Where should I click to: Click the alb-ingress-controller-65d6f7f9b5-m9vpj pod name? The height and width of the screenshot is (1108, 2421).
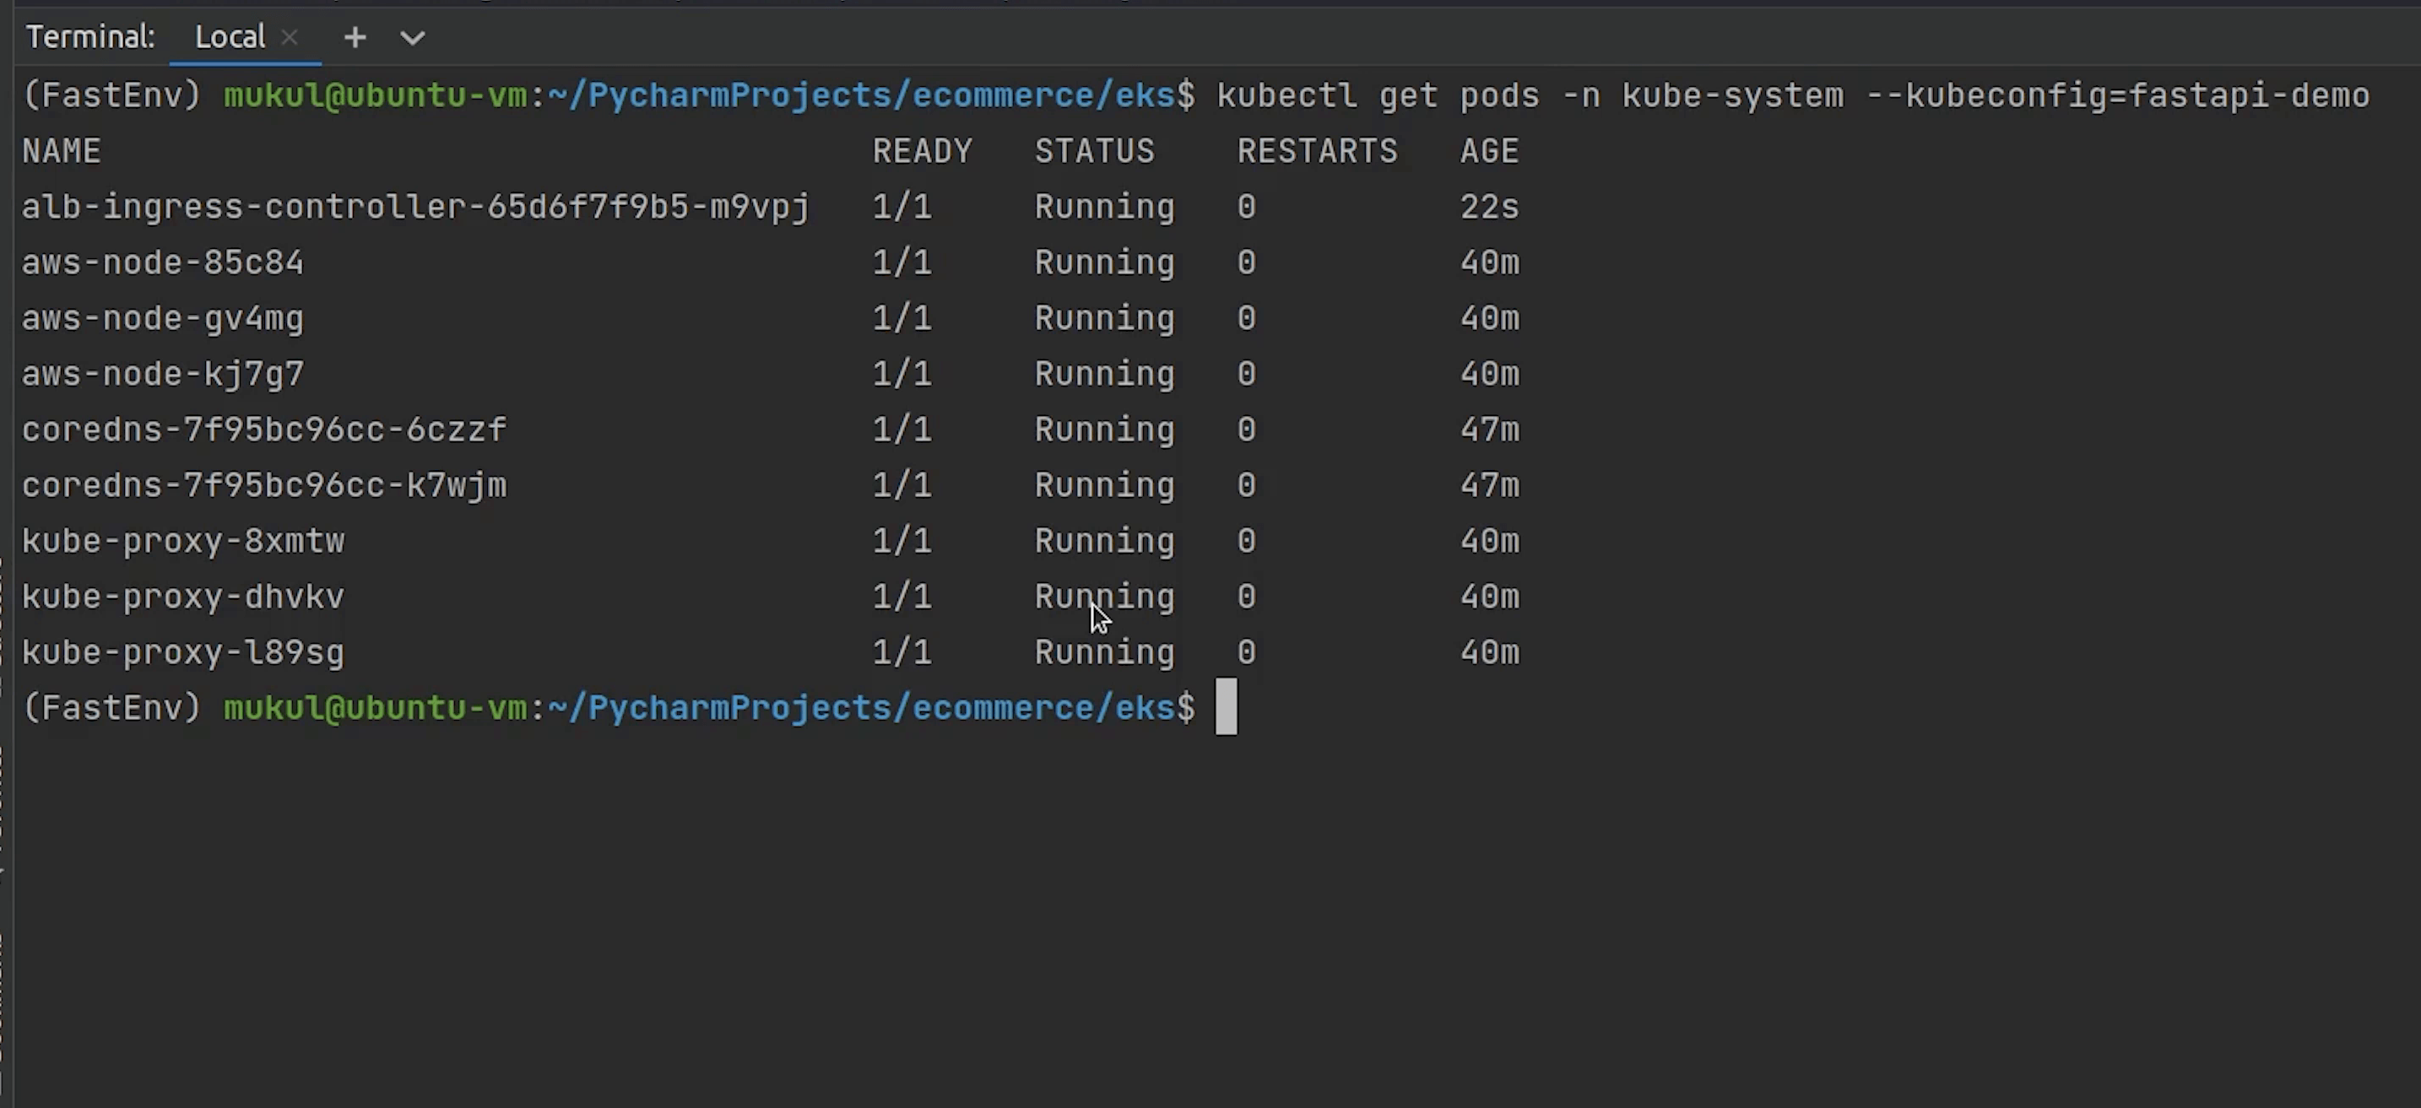point(415,207)
